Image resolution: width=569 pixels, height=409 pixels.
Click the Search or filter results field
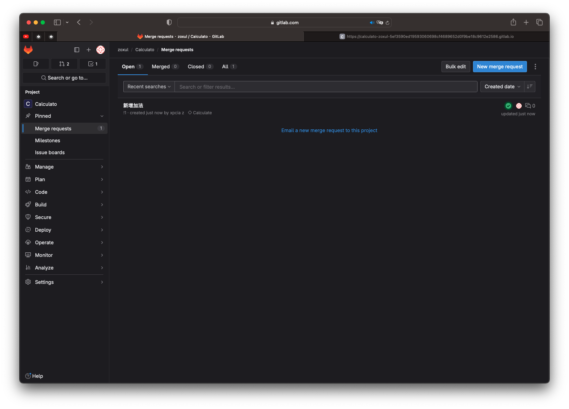(x=326, y=87)
